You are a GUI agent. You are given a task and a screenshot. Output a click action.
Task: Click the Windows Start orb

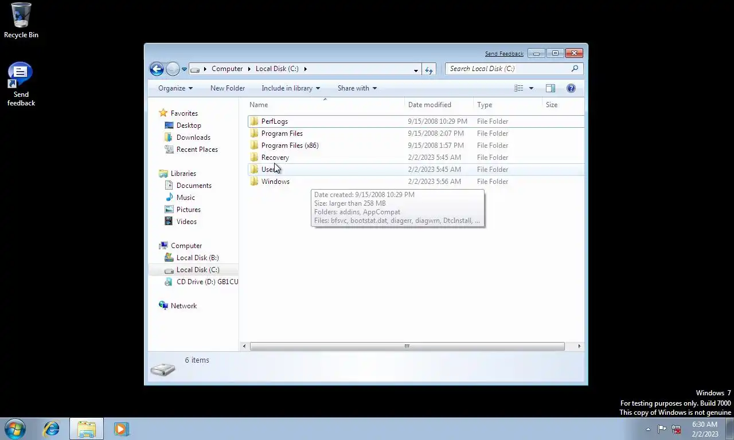tap(15, 429)
